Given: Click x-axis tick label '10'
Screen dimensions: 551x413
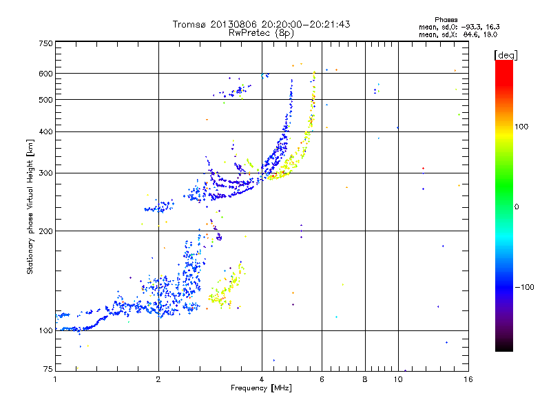Looking at the screenshot, I should [x=398, y=379].
